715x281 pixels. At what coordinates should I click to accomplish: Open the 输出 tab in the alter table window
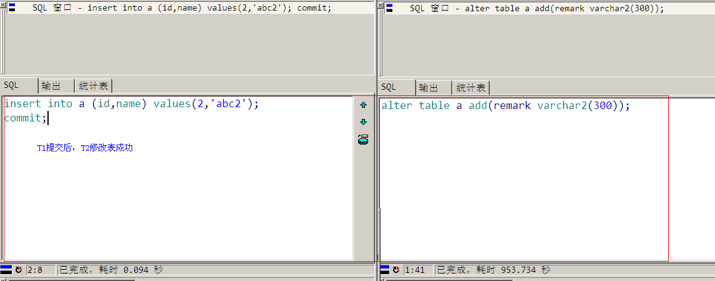[x=433, y=87]
